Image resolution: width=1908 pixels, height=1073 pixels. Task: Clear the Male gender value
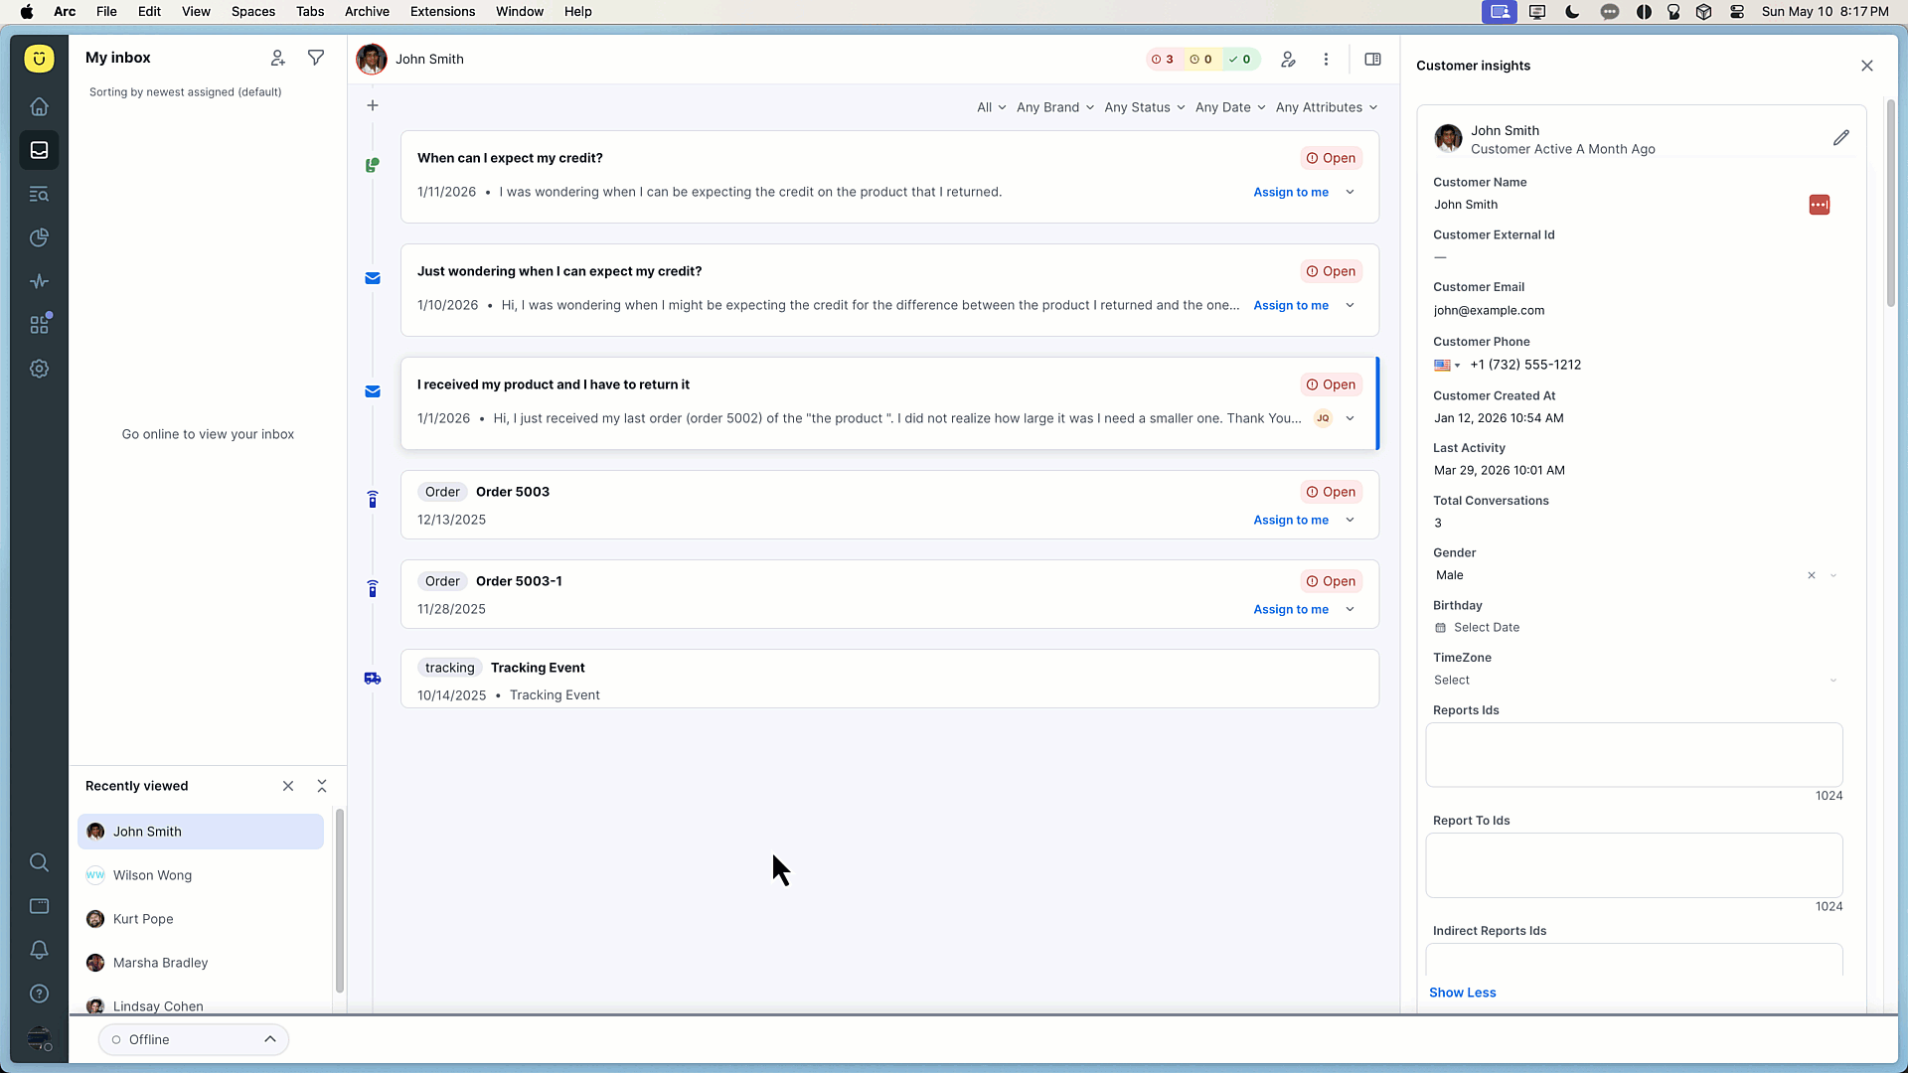pos(1812,575)
